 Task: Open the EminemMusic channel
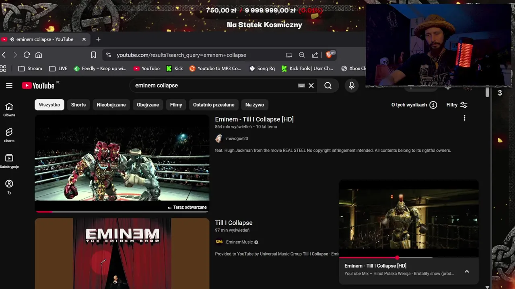coord(239,242)
